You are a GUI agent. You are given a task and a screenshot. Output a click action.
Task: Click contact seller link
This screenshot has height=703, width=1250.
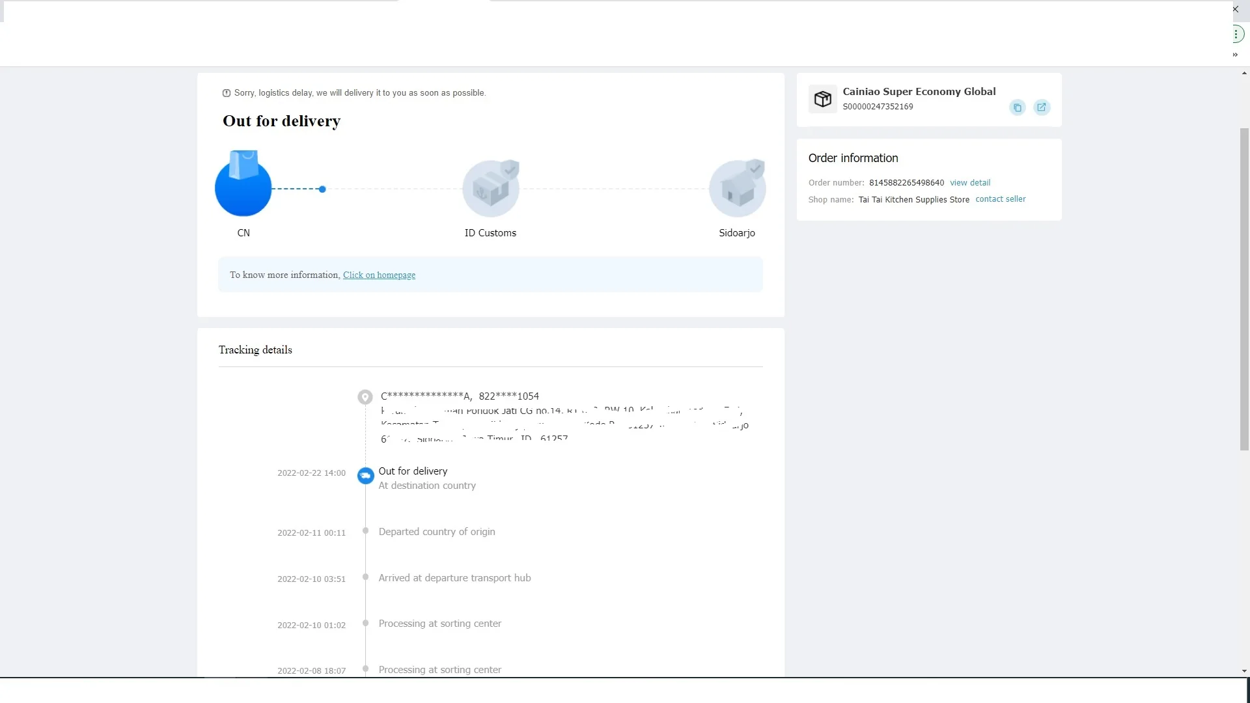point(1000,199)
